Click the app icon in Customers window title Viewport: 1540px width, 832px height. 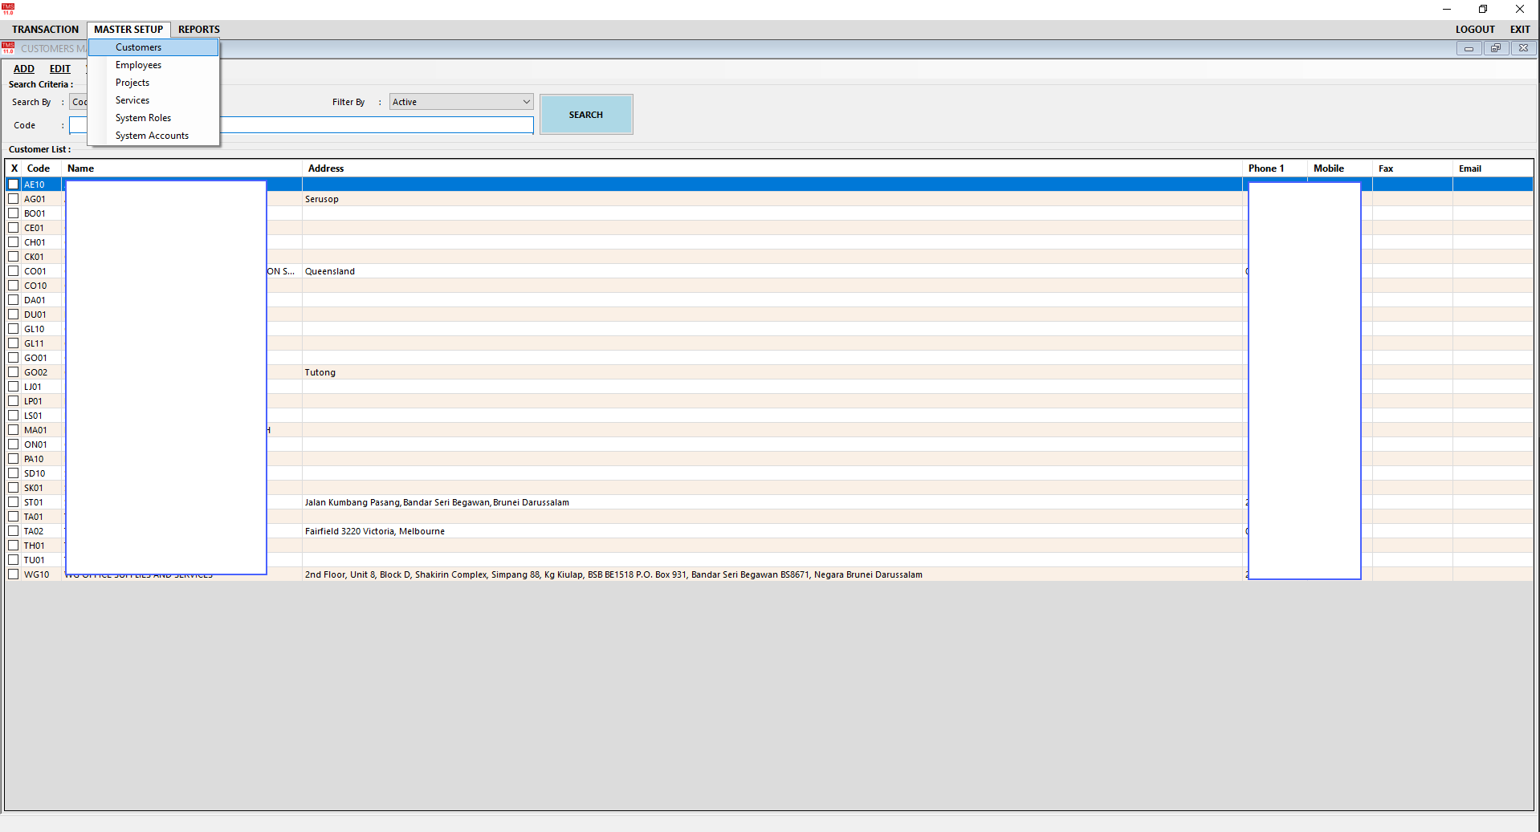coord(8,48)
